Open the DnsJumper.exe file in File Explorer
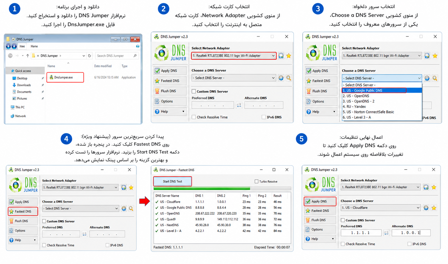The height and width of the screenshot is (264, 448). 65,77
